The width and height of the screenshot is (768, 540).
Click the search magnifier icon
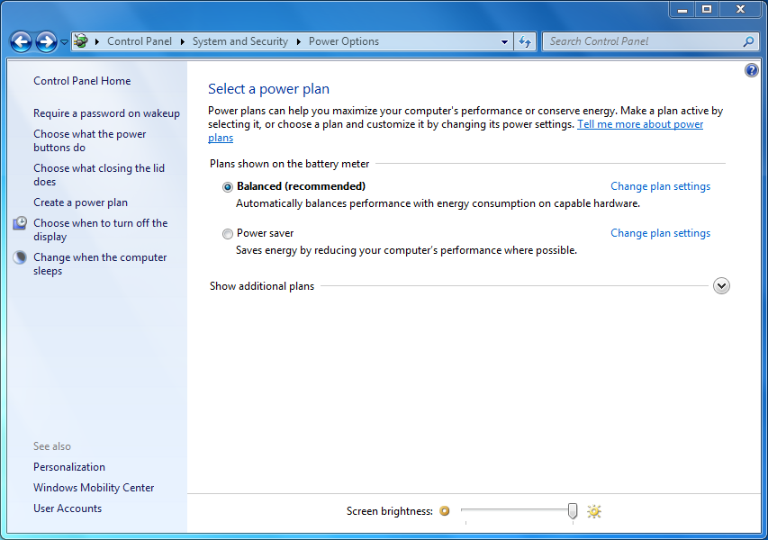(x=748, y=41)
